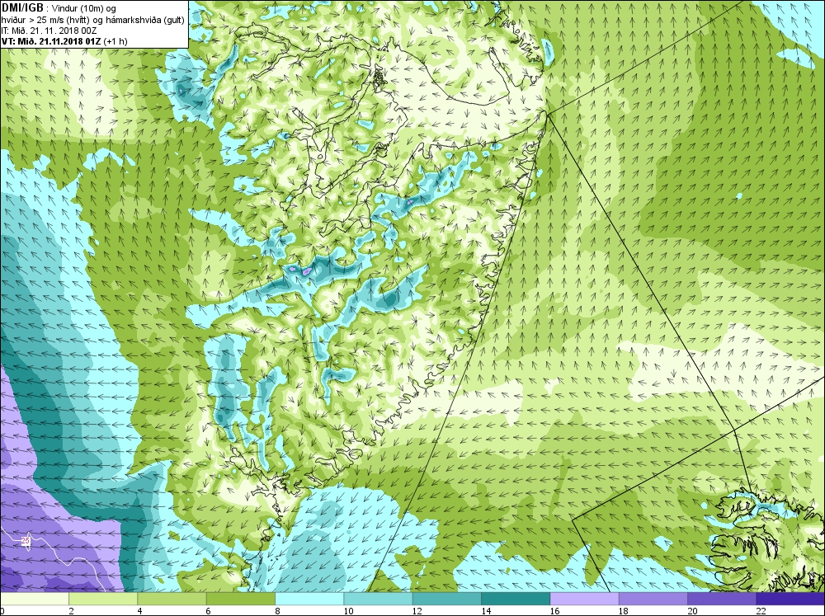The image size is (825, 616).
Task: Choose the dark teal 14–16 m/s legend swatch
Action: pos(516,600)
